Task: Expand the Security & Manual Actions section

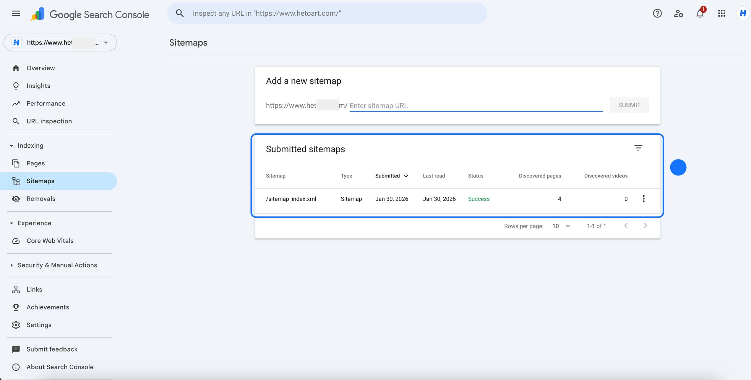Action: coord(57,265)
